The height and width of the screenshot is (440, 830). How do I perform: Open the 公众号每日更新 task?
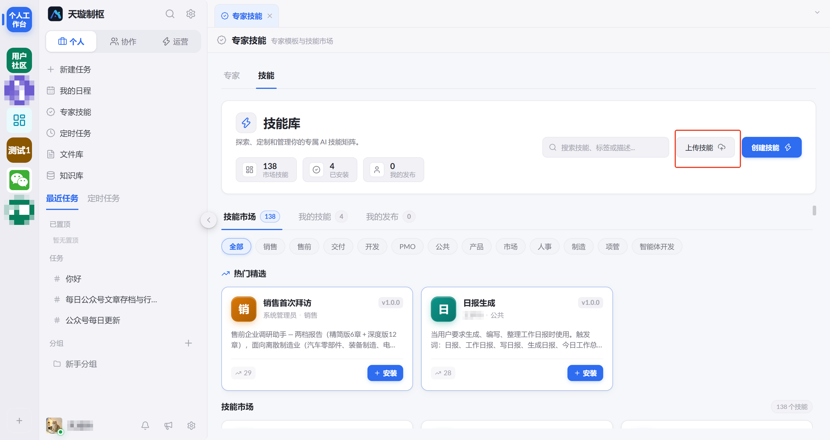coord(123,320)
